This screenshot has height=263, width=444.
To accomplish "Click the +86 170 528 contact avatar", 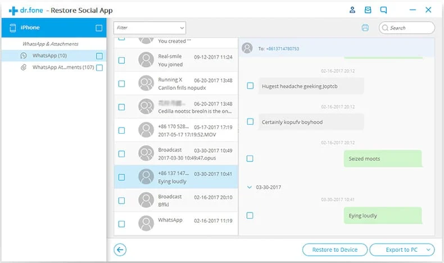I will tap(146, 130).
